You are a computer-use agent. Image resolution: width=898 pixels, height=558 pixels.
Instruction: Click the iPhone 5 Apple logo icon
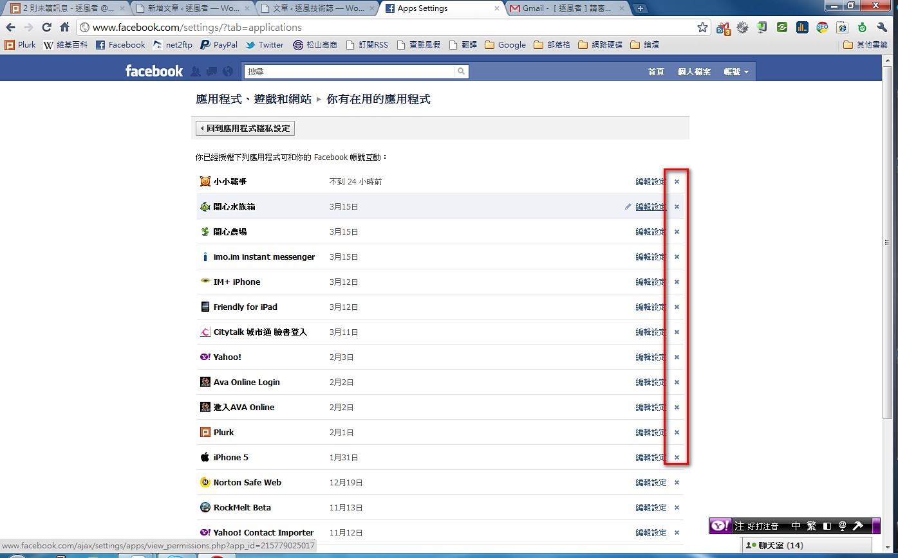tap(205, 457)
